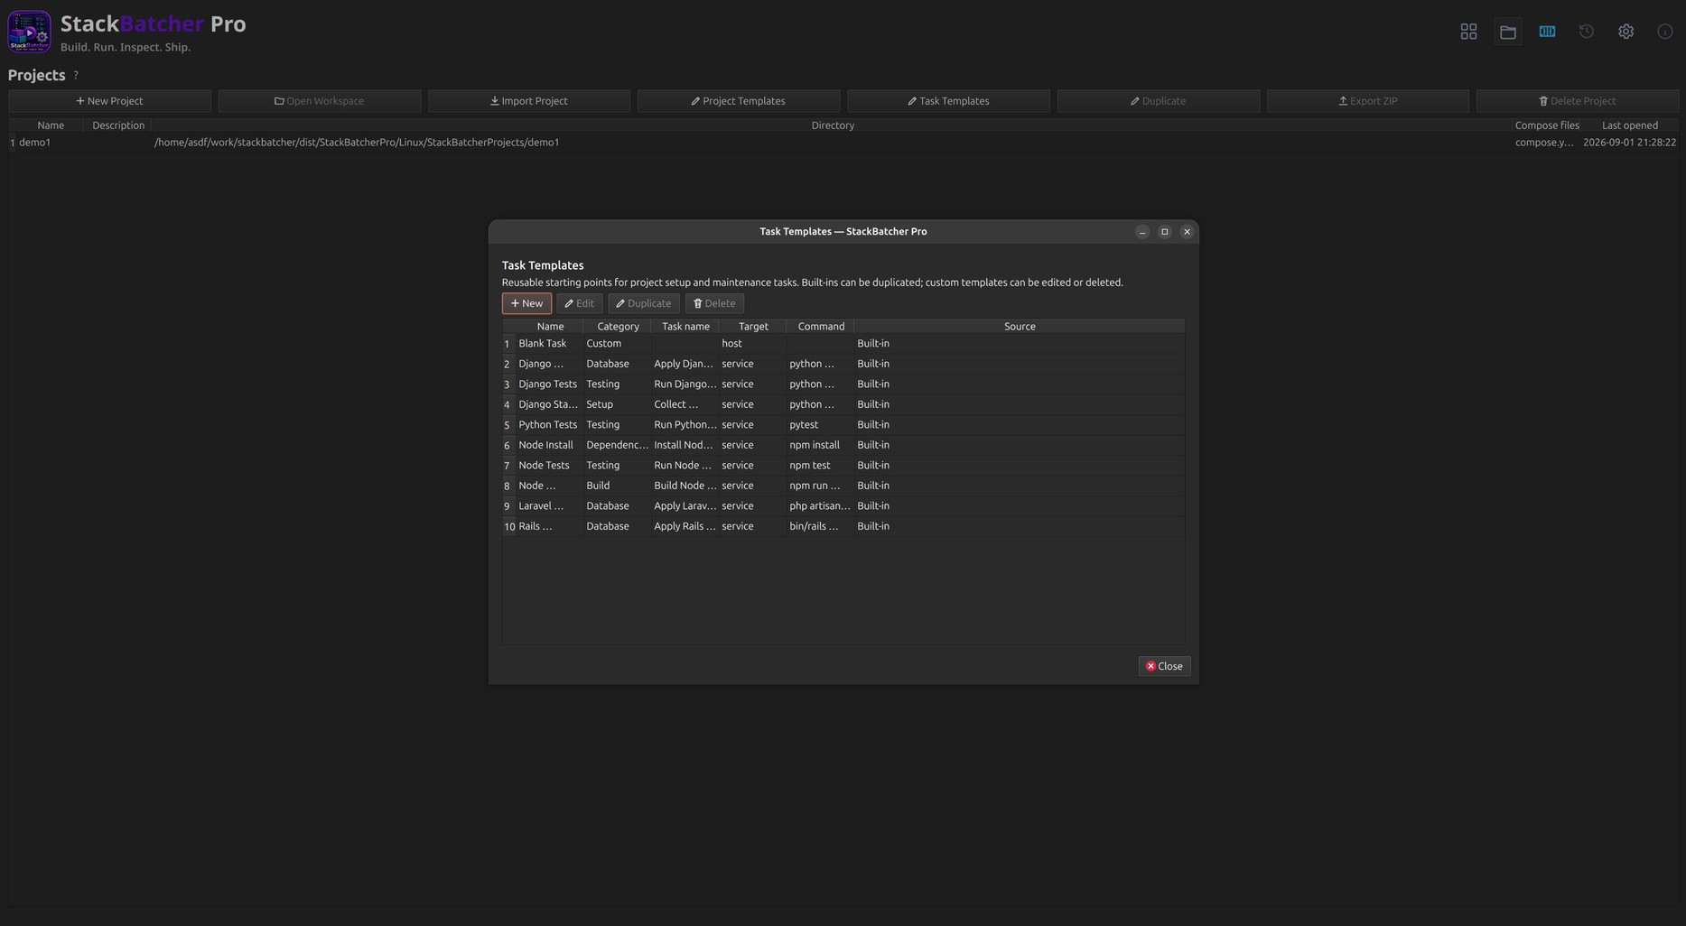The height and width of the screenshot is (926, 1686).
Task: Click the Target column header
Action: tap(753, 326)
